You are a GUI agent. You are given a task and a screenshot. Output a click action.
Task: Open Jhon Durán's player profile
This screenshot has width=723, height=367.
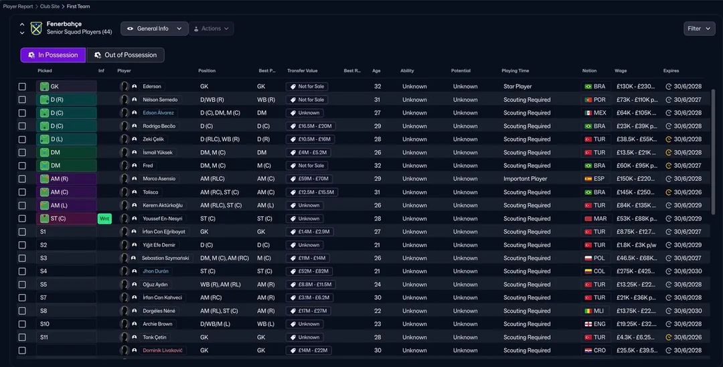point(155,271)
